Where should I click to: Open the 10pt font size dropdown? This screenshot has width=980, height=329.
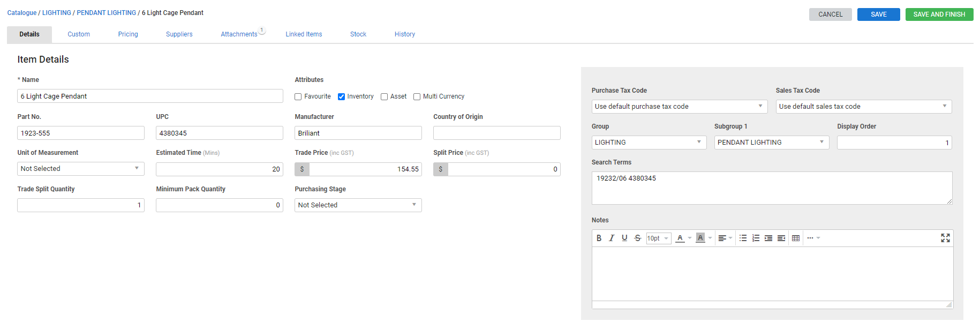click(659, 238)
